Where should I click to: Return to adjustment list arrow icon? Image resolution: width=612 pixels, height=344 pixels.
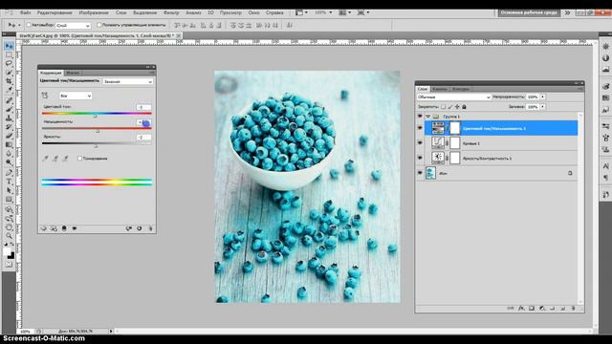pos(44,228)
